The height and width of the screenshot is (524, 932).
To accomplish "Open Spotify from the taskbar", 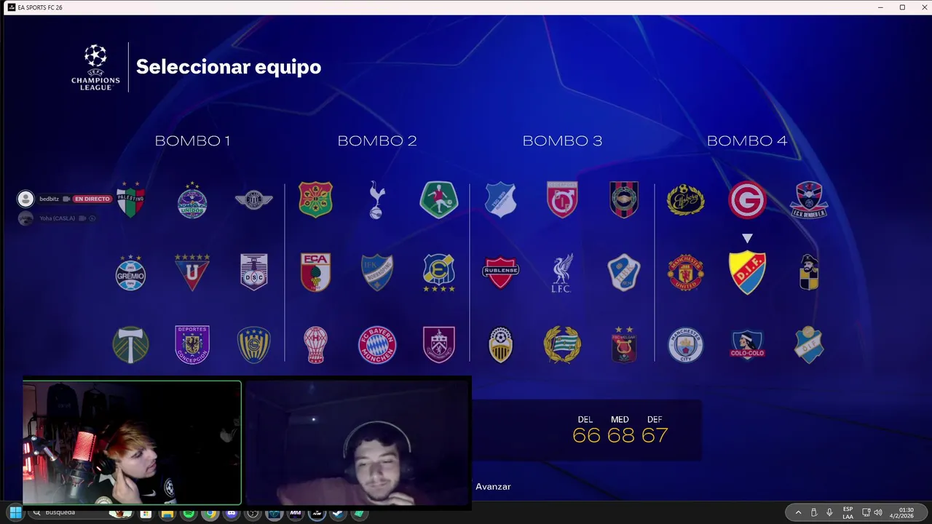I will click(x=189, y=513).
